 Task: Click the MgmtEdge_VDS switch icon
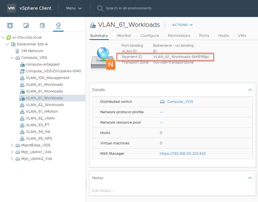point(18,146)
